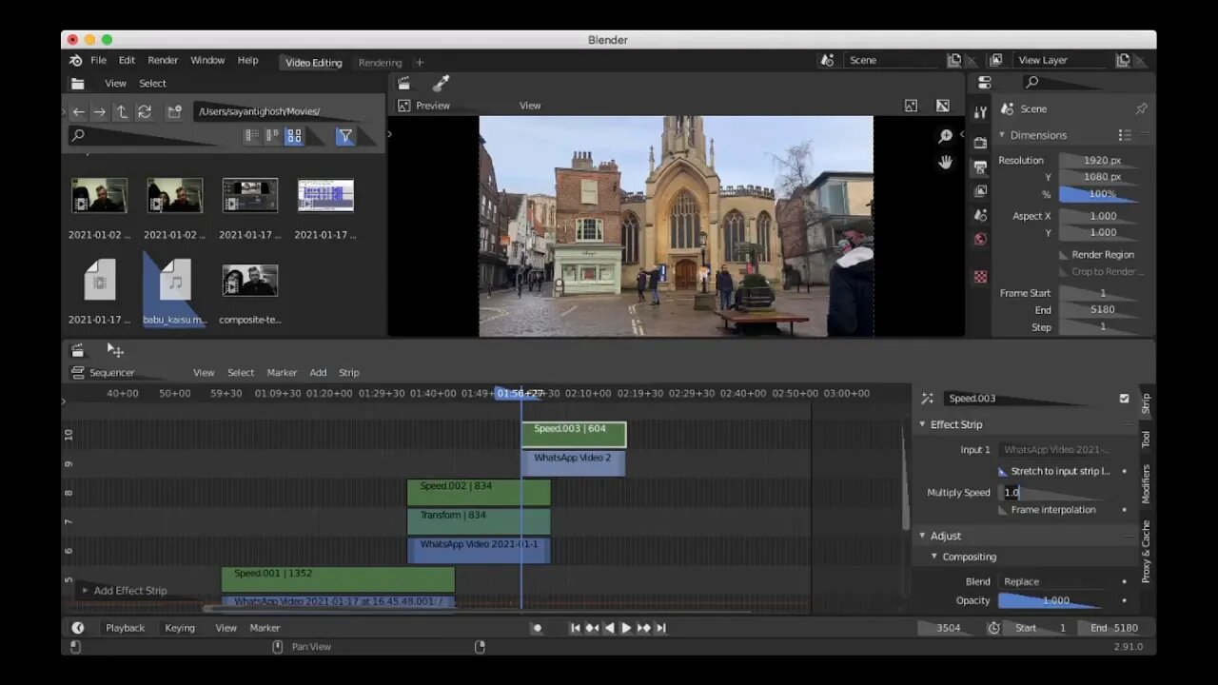1218x685 pixels.
Task: Open properties editor type icon
Action: (x=984, y=83)
